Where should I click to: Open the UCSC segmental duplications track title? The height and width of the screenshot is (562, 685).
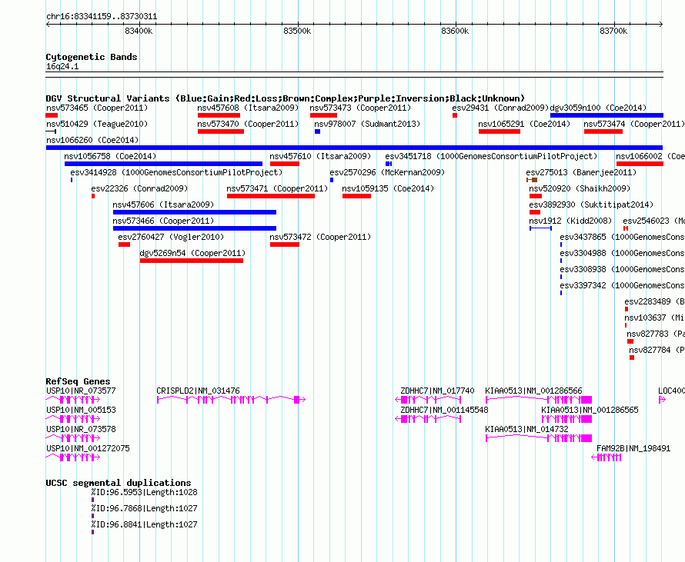[119, 483]
